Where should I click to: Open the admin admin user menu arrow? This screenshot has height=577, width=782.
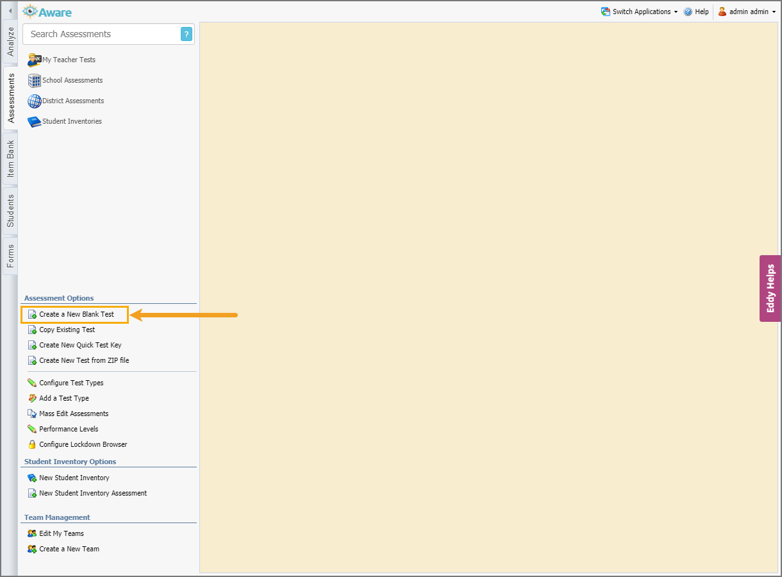[774, 12]
